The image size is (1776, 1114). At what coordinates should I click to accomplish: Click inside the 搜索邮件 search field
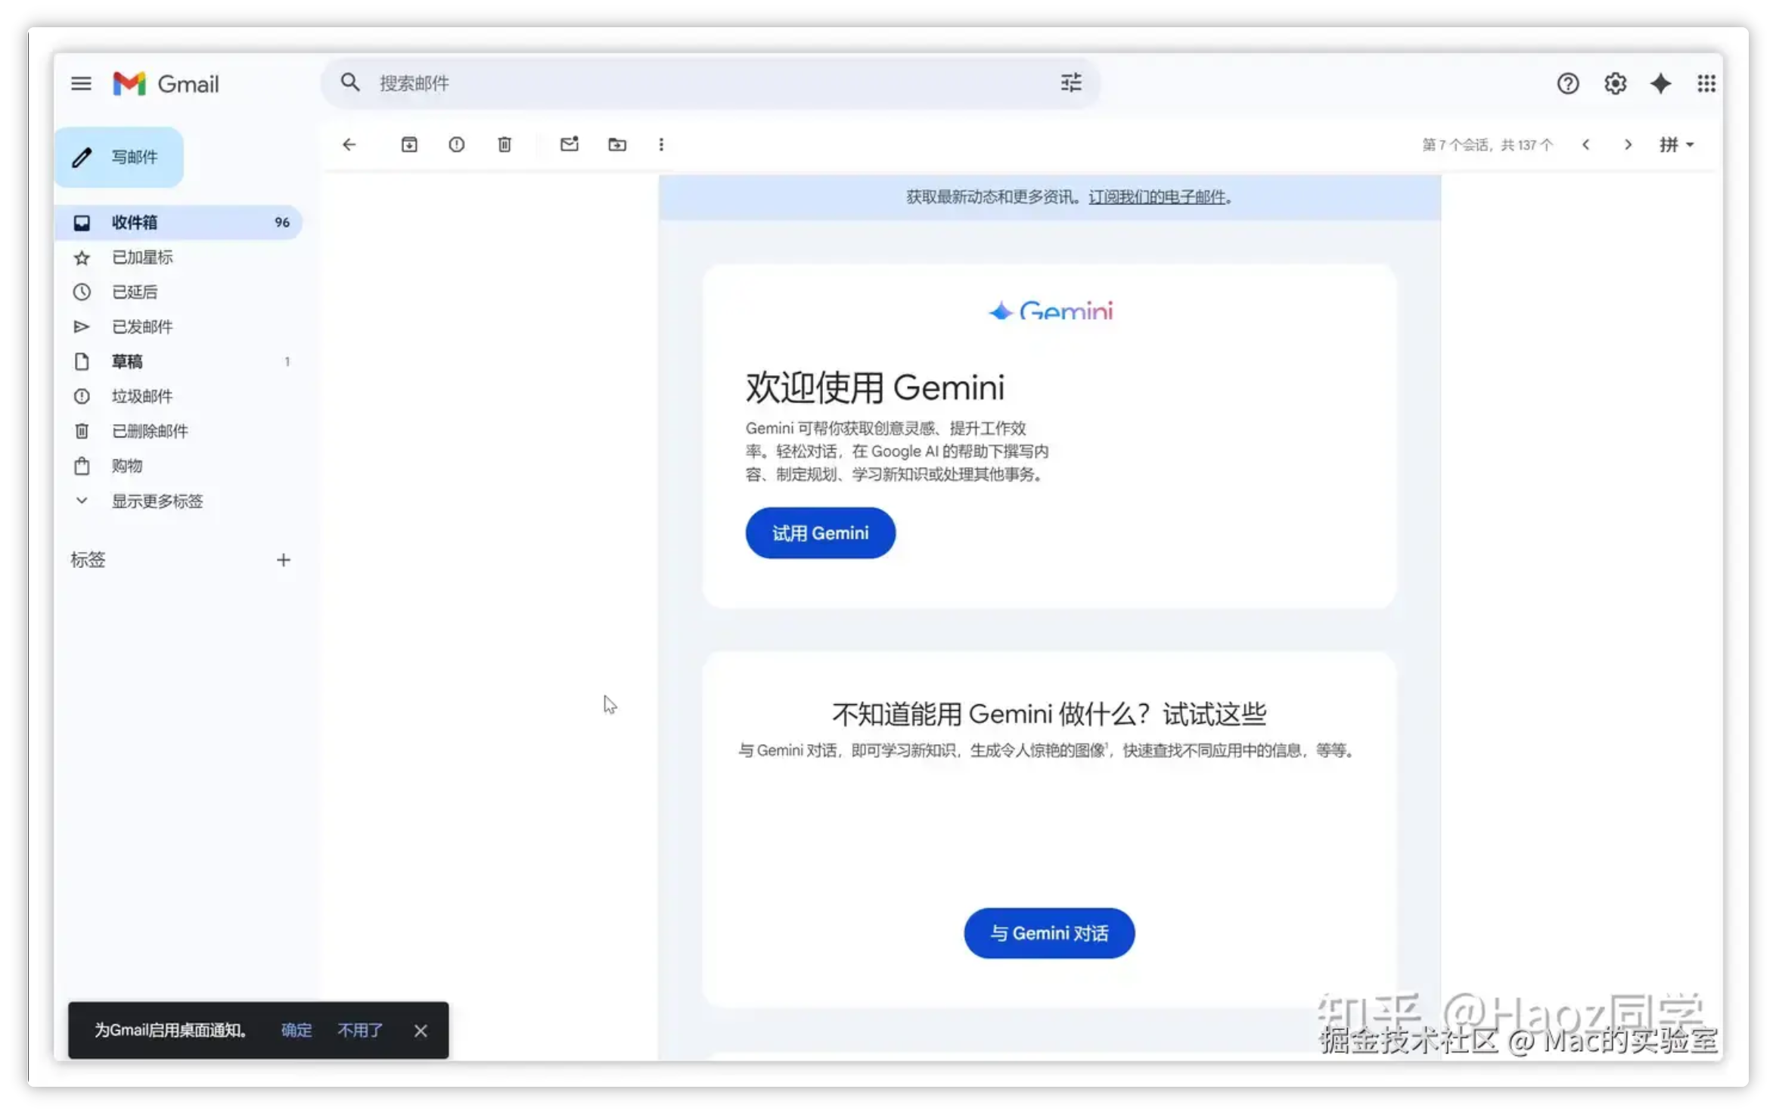pyautogui.click(x=711, y=83)
